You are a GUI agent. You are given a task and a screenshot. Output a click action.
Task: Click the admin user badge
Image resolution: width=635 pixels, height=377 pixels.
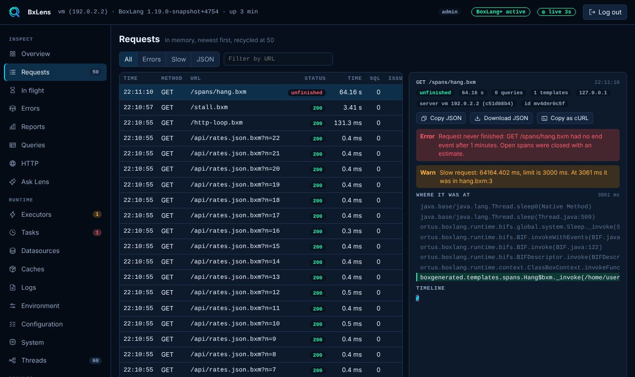coord(450,12)
